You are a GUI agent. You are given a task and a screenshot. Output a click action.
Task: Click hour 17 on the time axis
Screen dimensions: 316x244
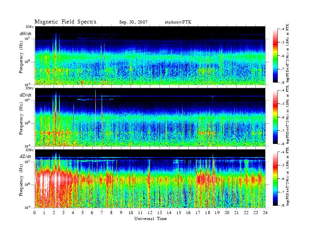tap(198, 213)
